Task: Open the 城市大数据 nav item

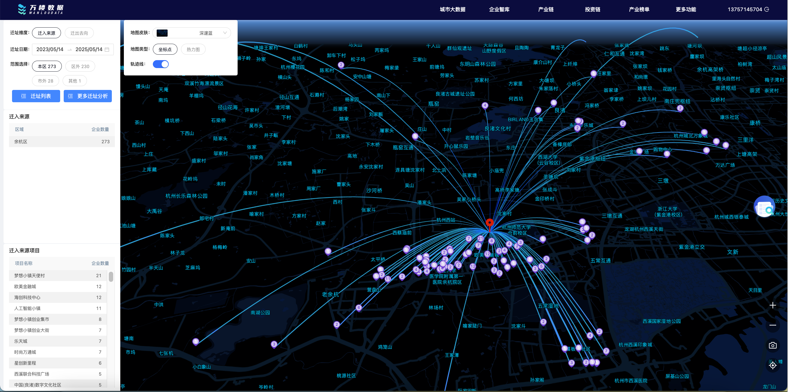Action: 452,10
